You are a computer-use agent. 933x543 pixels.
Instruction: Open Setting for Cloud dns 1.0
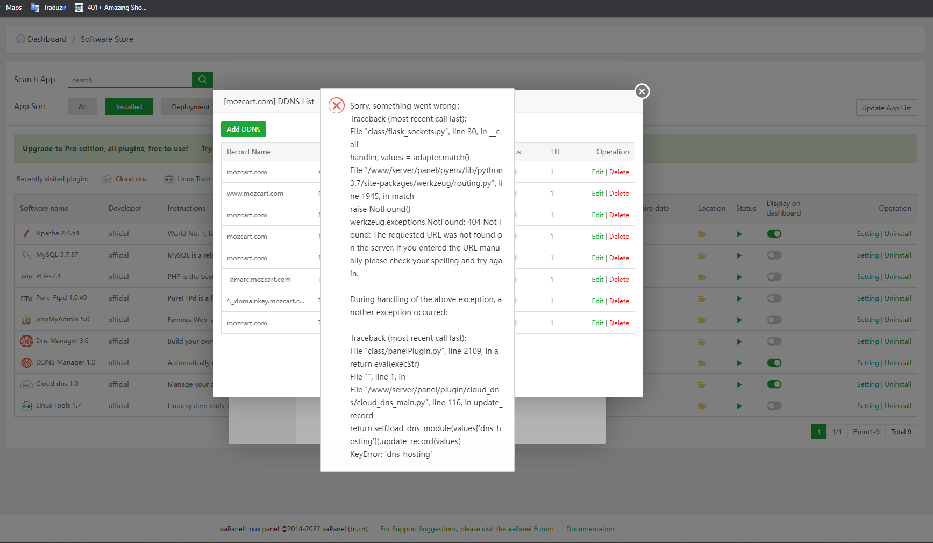[868, 384]
